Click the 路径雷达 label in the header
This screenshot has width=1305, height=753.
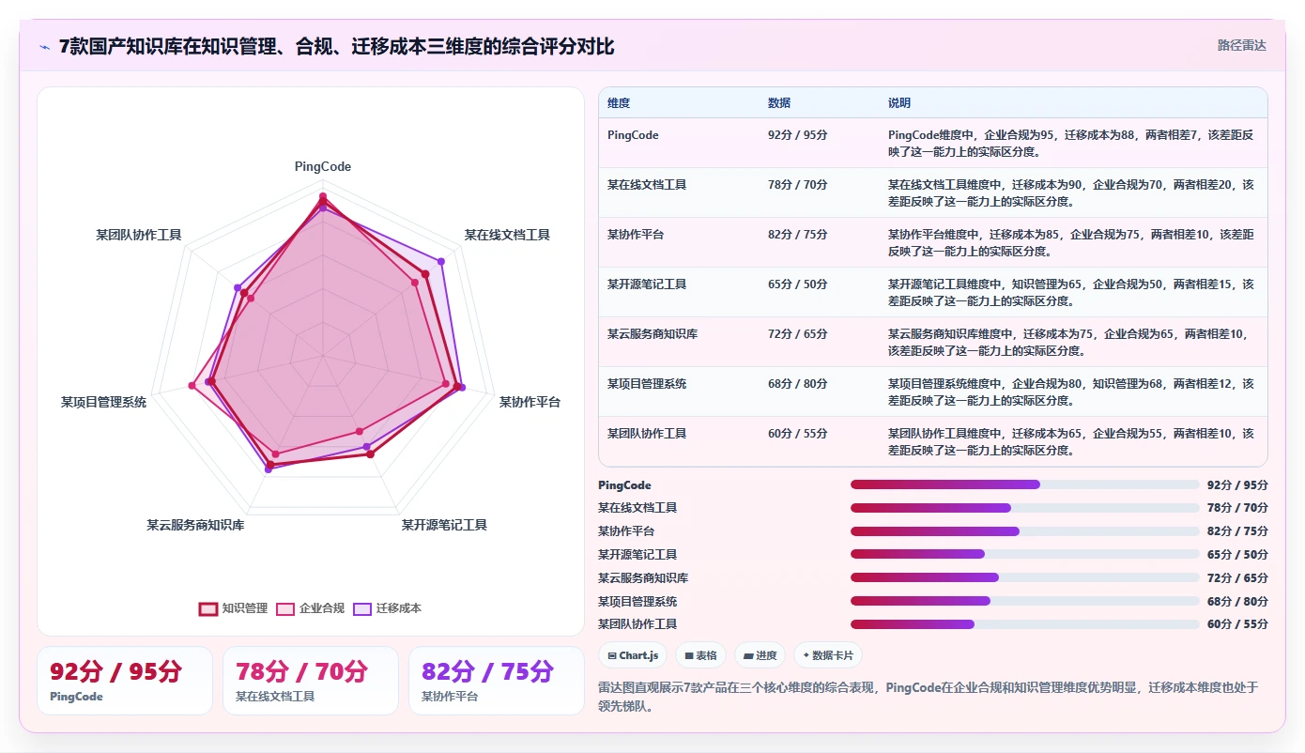coord(1241,45)
